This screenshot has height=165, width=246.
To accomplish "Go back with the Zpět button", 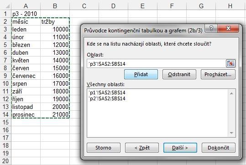I will pos(142,148).
